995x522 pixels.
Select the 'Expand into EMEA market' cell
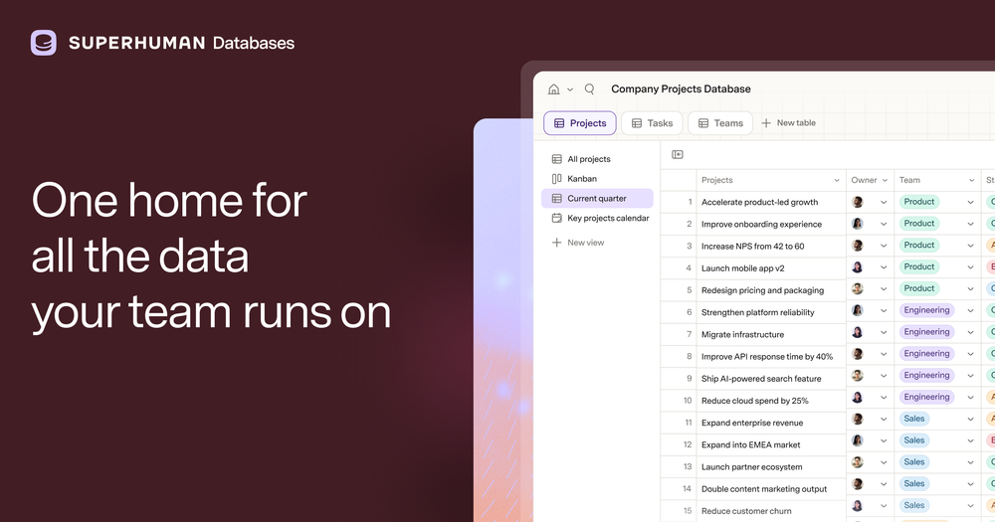[771, 444]
